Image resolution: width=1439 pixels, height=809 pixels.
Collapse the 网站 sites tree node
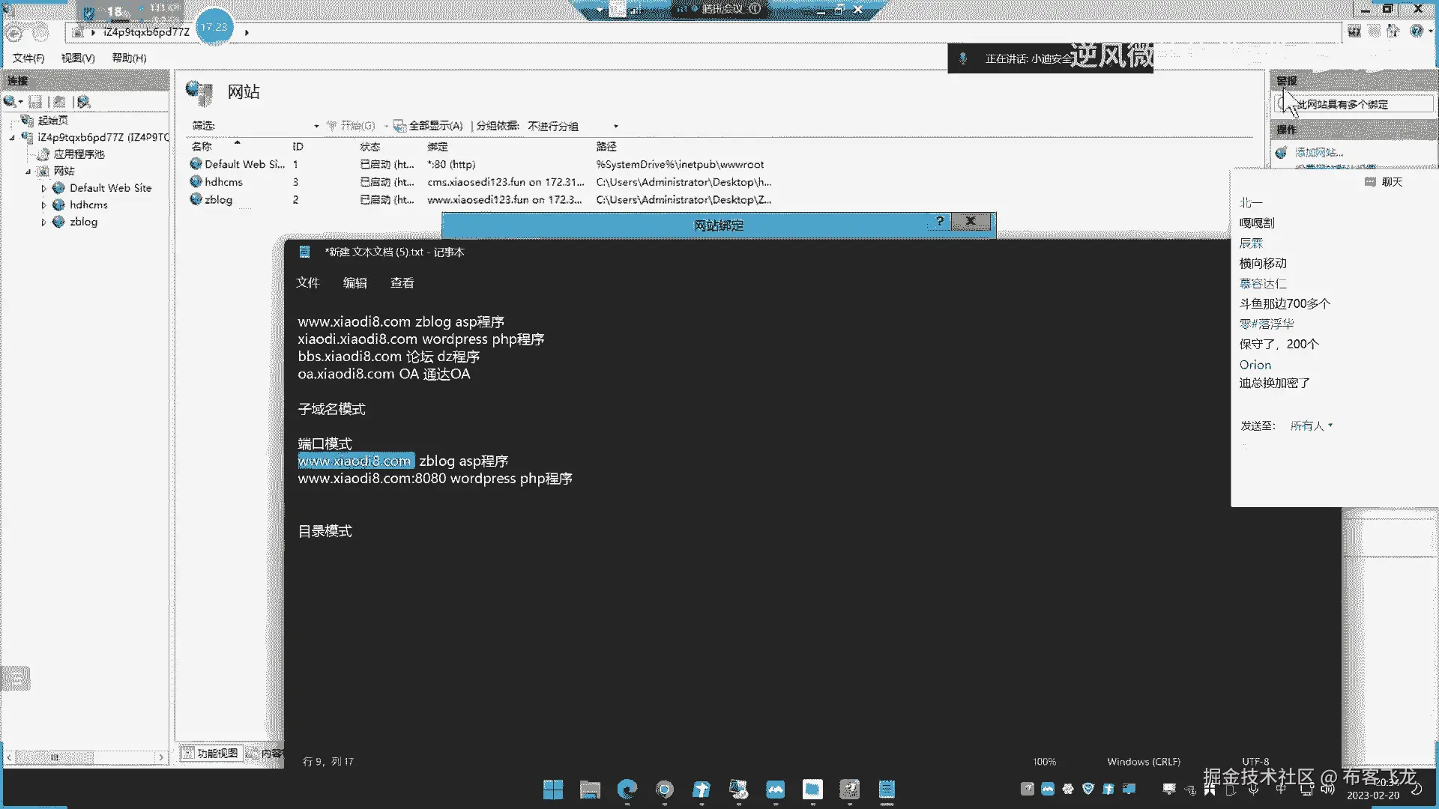tap(28, 172)
